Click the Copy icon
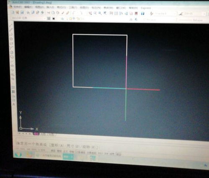The image size is (209, 178). pyautogui.click(x=53, y=13)
